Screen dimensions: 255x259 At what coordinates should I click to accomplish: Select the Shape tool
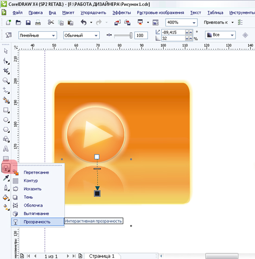(6, 61)
